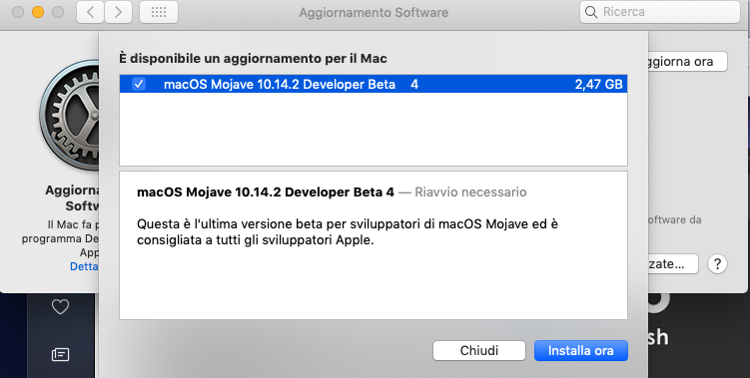
Task: Select the macOS Mojave 10.14.2 Developer Beta row
Action: pos(374,84)
